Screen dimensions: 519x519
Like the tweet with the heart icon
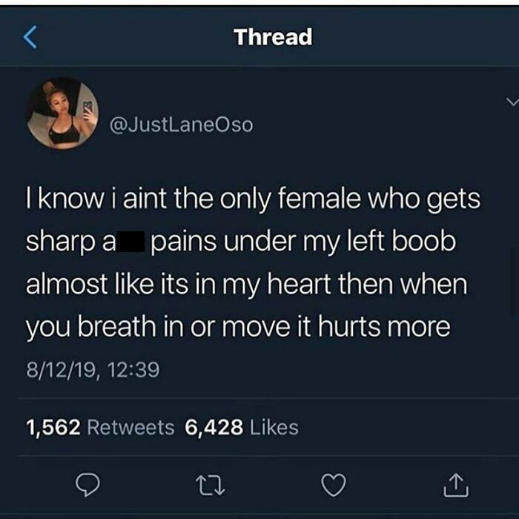[334, 485]
